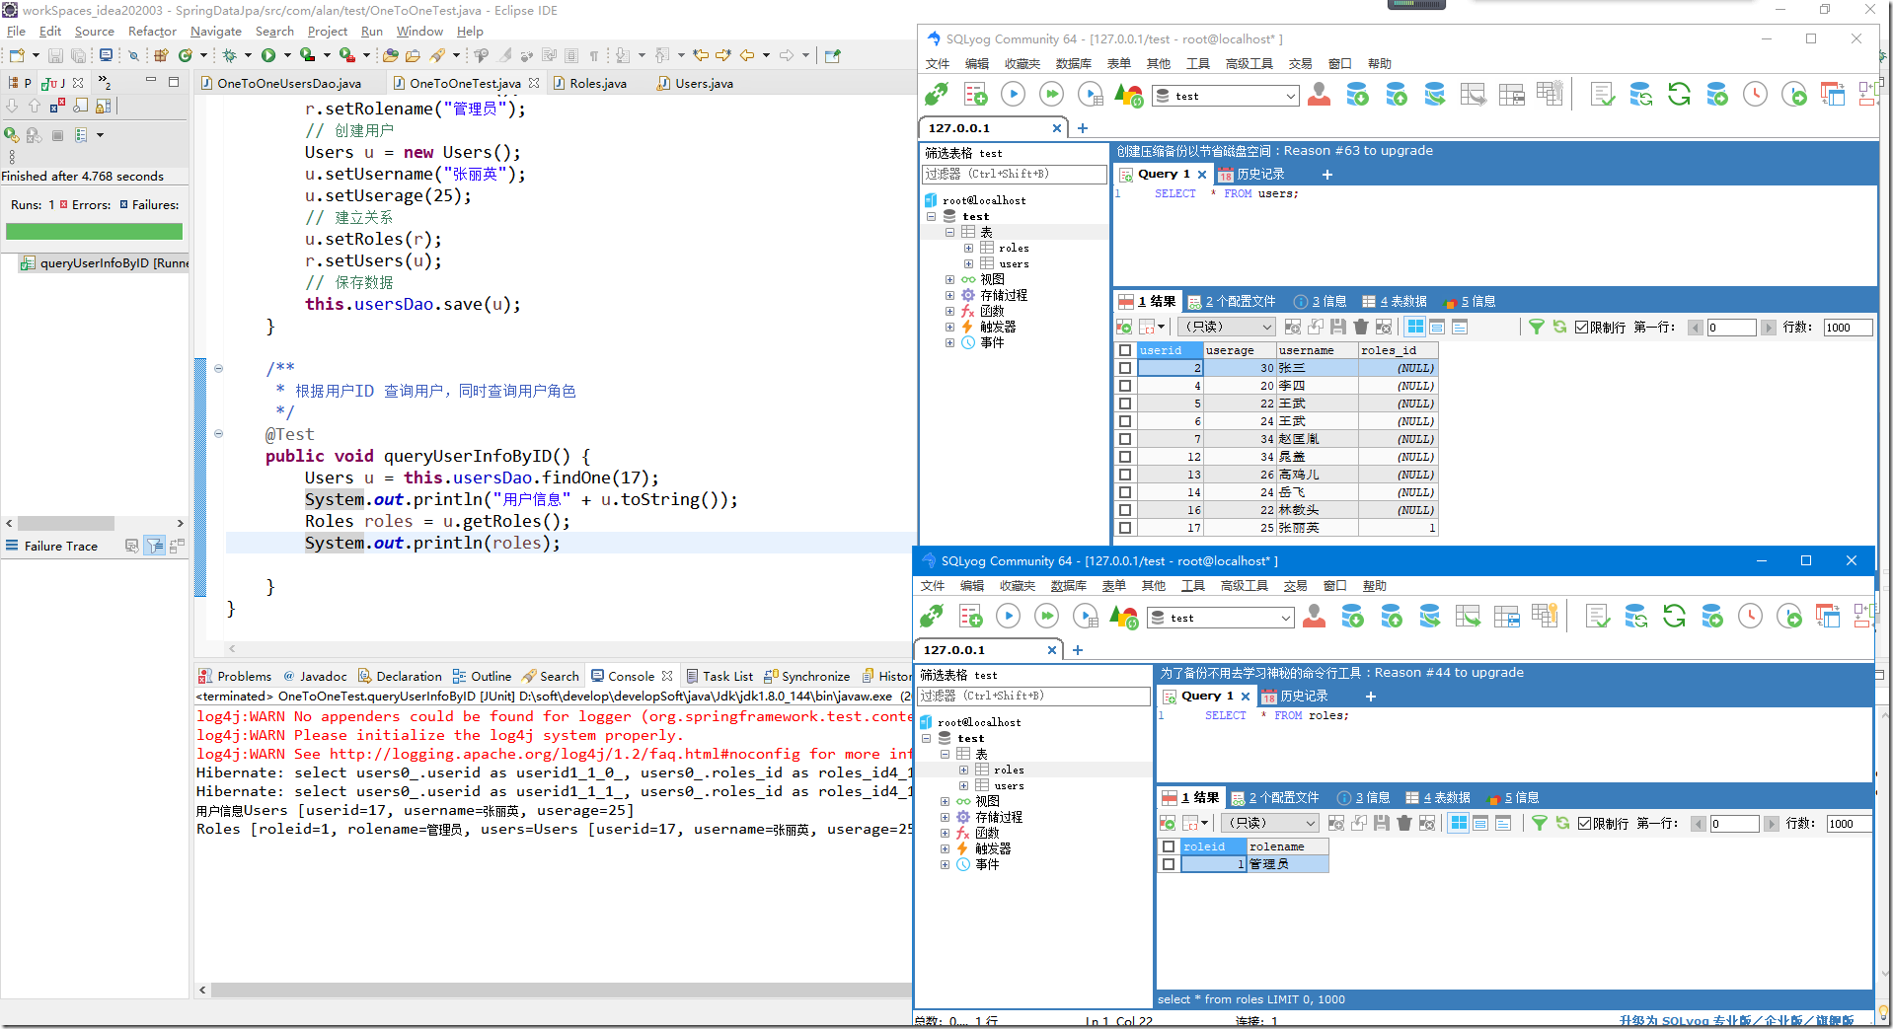Viewport: 1893px width, 1029px height.
Task: Click upgrade link at lower SQLyog status bar
Action: point(1735,1021)
